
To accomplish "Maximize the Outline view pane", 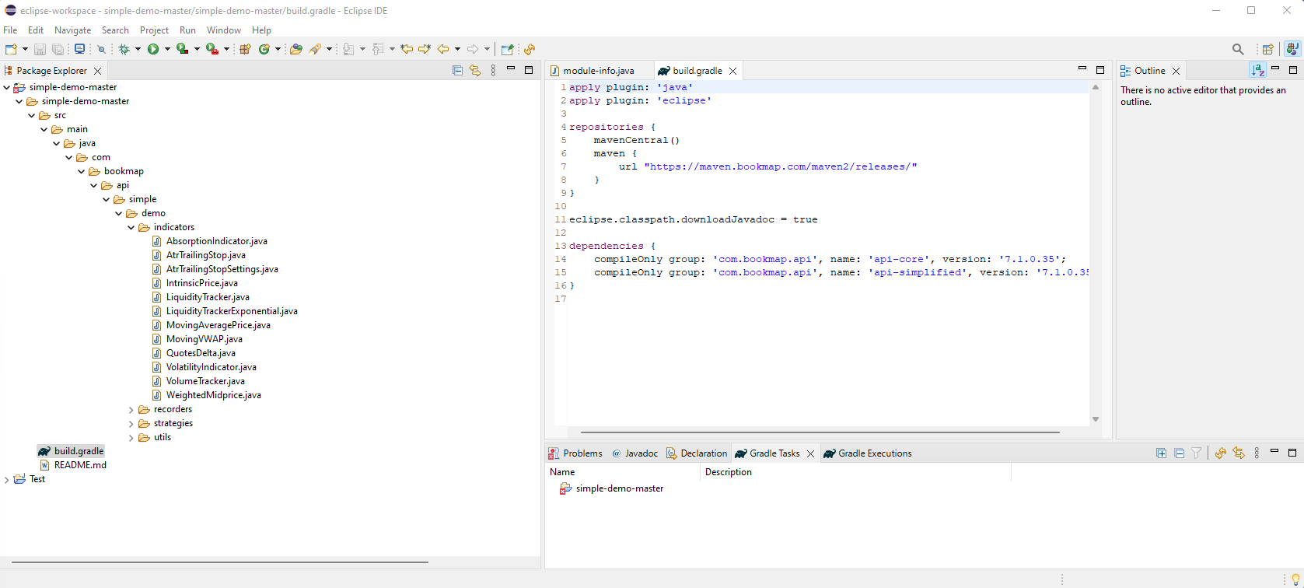I will tap(1293, 69).
